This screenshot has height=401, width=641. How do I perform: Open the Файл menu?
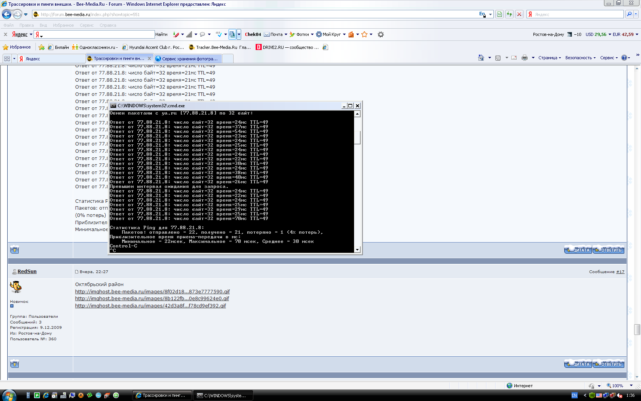(8, 25)
